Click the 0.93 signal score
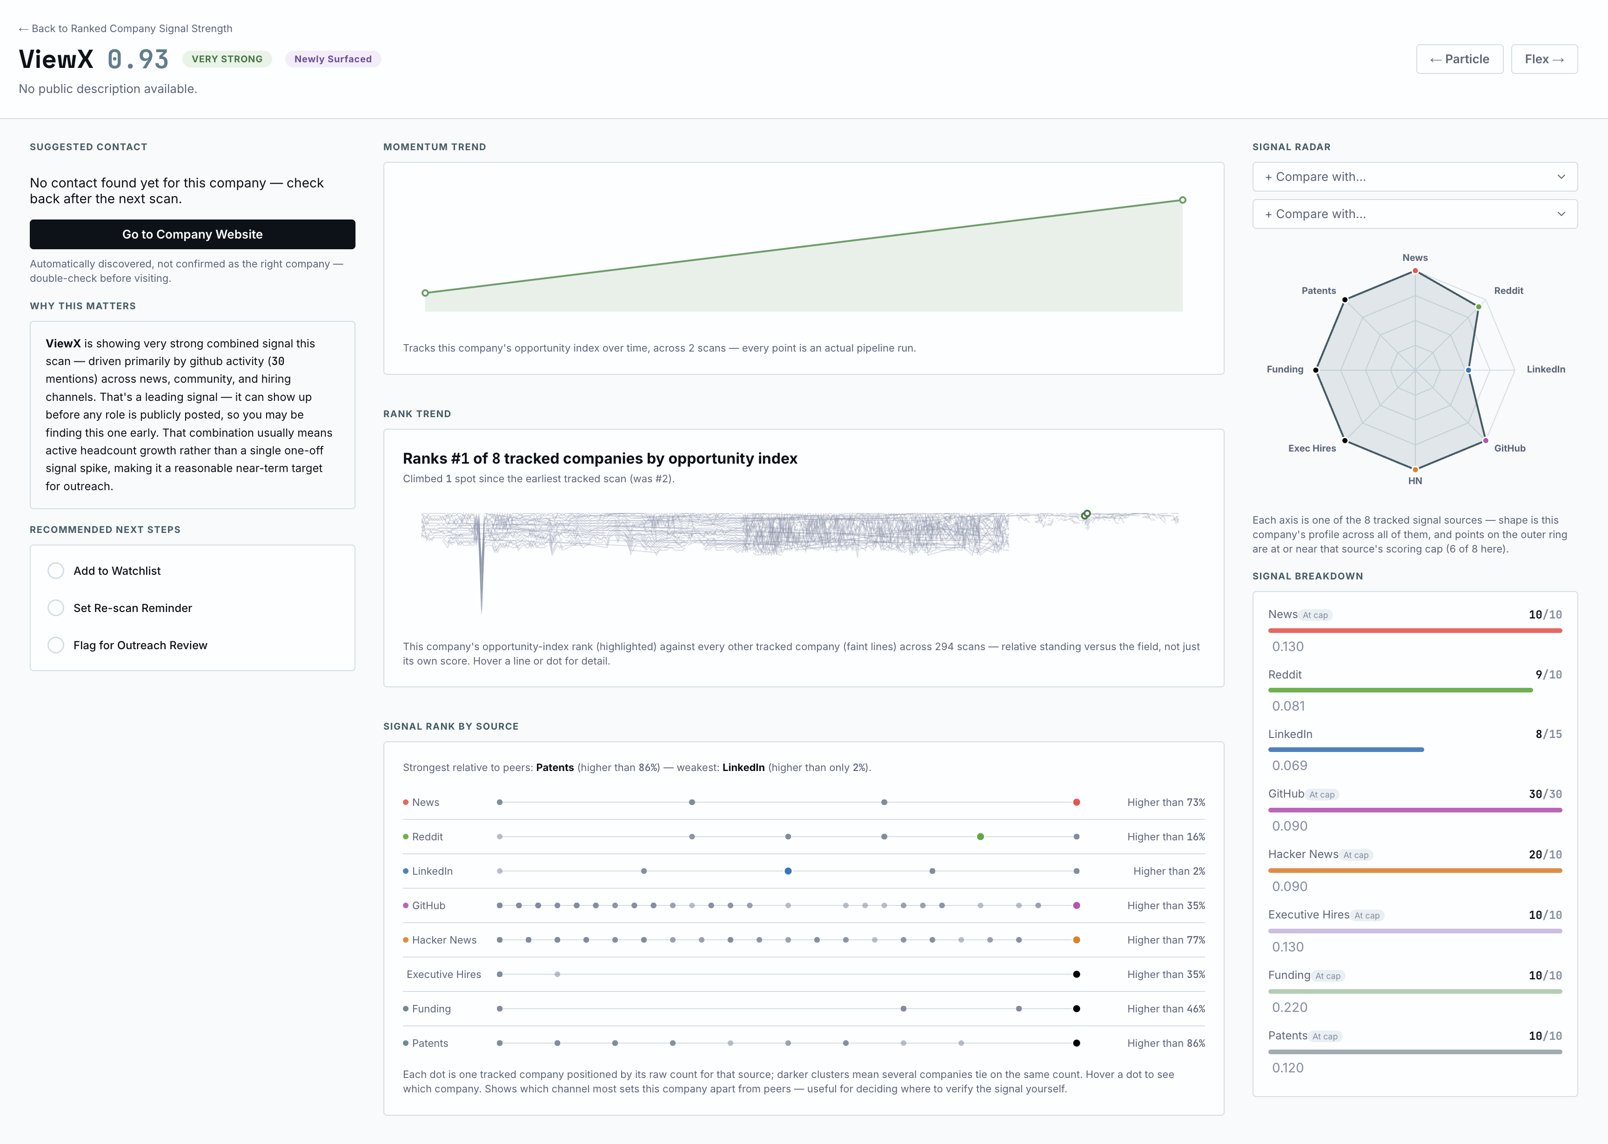This screenshot has height=1144, width=1608. point(138,59)
